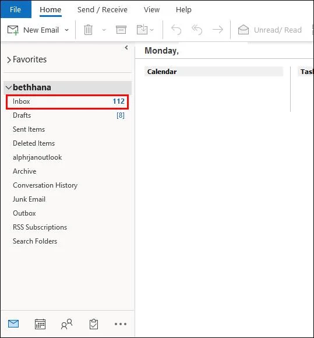Select the Inbox folder with 112 unread
The height and width of the screenshot is (338, 314).
click(67, 102)
